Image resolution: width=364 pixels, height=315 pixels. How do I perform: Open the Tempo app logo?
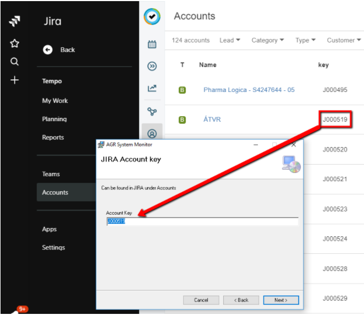(x=152, y=17)
